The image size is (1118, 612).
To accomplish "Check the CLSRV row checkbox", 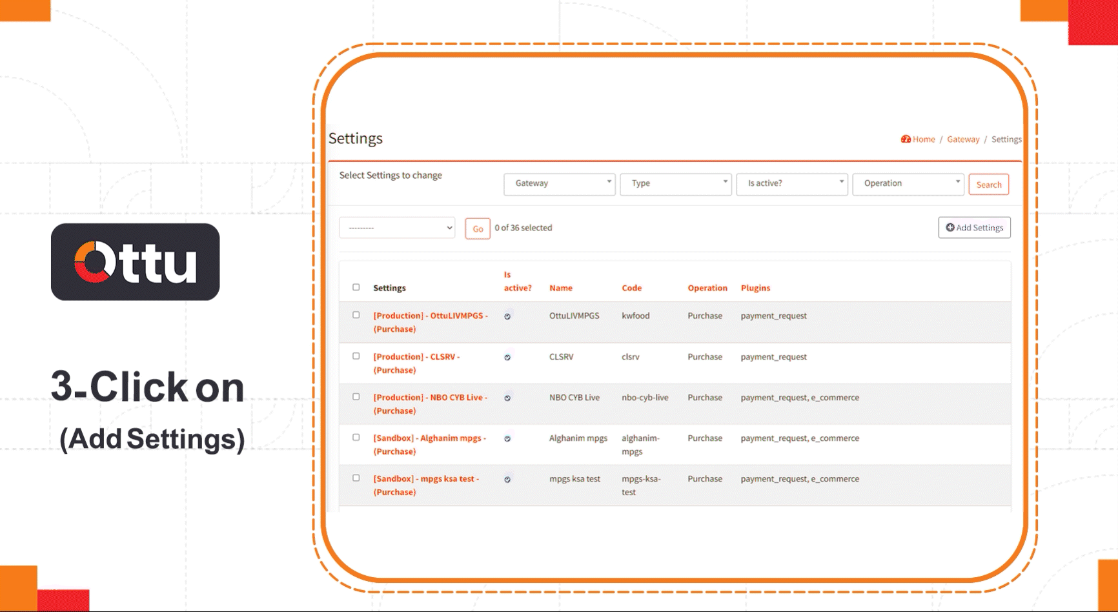I will point(356,356).
